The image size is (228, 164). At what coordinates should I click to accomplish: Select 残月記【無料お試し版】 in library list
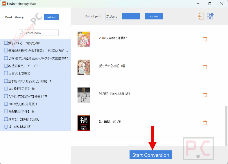[35, 119]
